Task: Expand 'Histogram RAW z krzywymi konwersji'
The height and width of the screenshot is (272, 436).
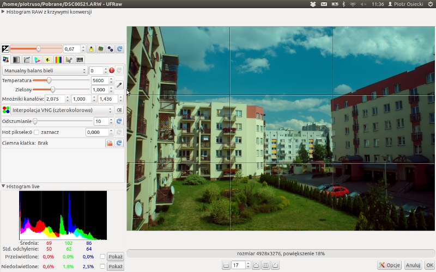Action: [3, 11]
